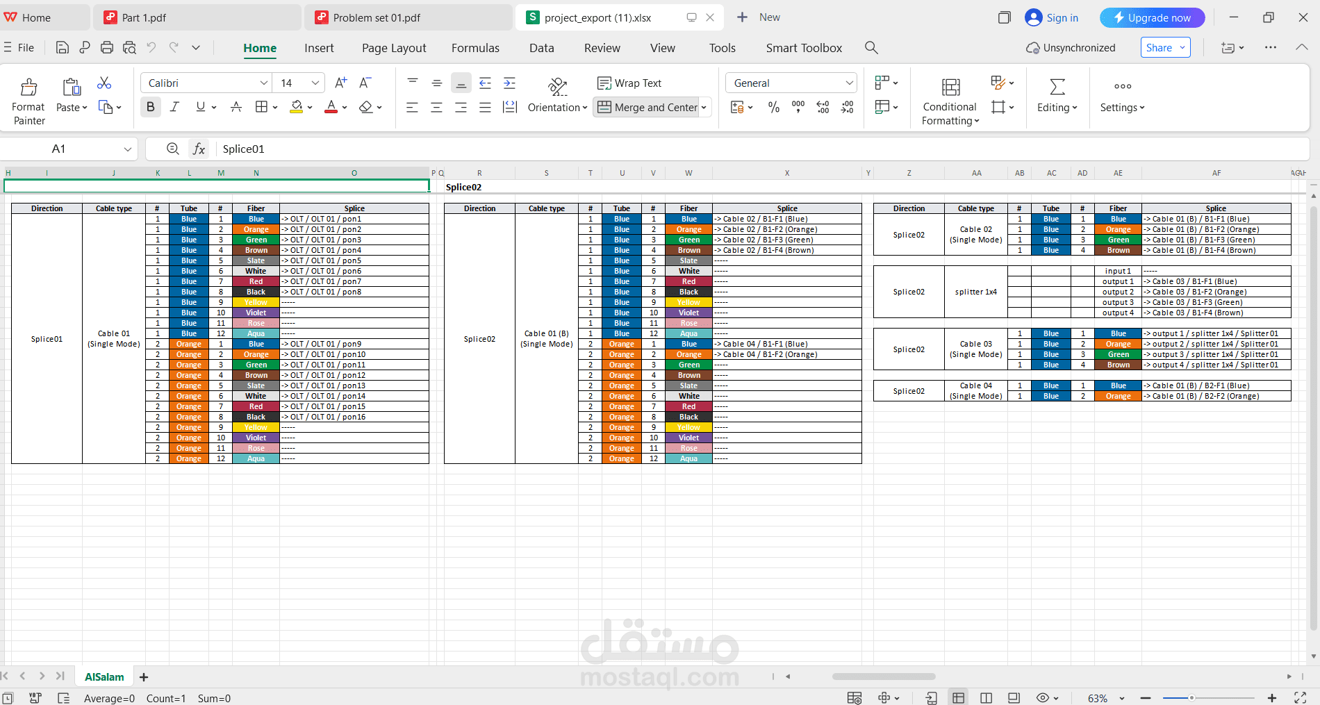The width and height of the screenshot is (1320, 705).
Task: Open the font size dropdown
Action: click(x=315, y=83)
